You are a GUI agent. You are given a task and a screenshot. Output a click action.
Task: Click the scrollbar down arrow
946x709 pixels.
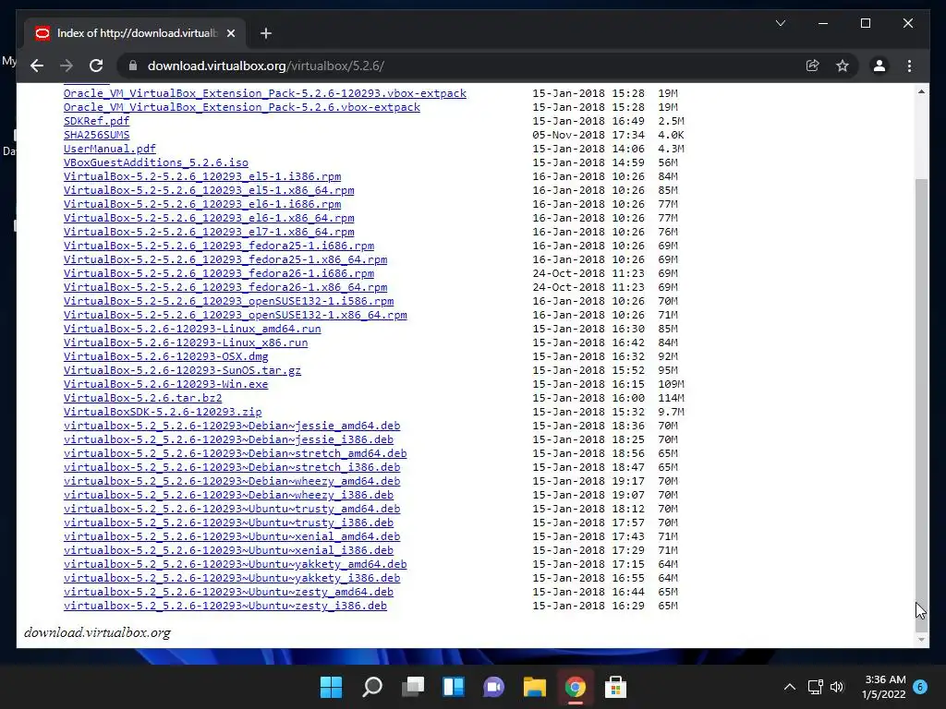coord(921,639)
